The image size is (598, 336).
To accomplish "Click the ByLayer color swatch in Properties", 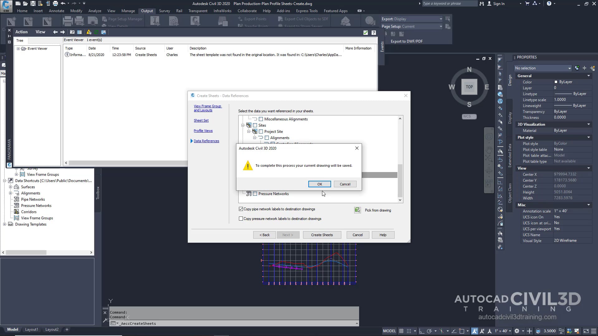I will point(556,82).
